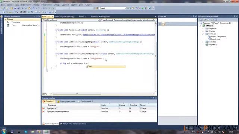Screen dimensions: 239x134
Task: Follow the oauth.vk.com authorize URL in code
Action: tap(119, 35)
